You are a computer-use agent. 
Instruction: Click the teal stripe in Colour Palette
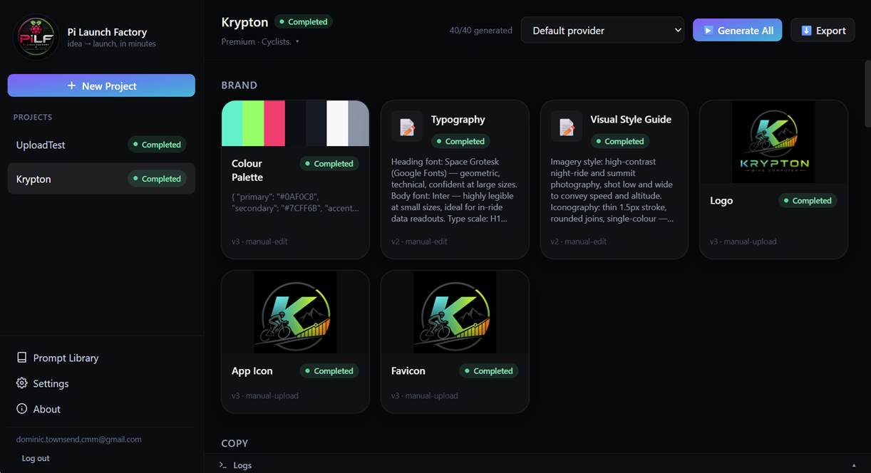click(232, 123)
